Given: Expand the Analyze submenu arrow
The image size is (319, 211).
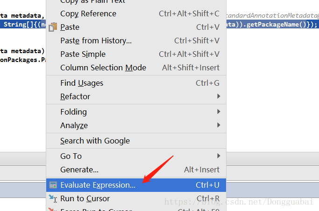Looking at the screenshot, I should tap(219, 125).
